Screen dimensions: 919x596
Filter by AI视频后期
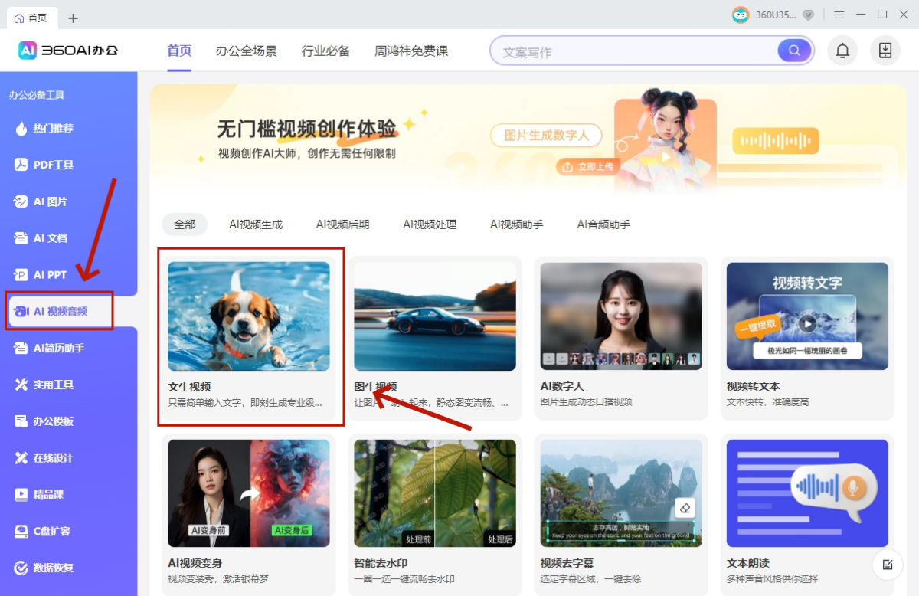[x=342, y=224]
